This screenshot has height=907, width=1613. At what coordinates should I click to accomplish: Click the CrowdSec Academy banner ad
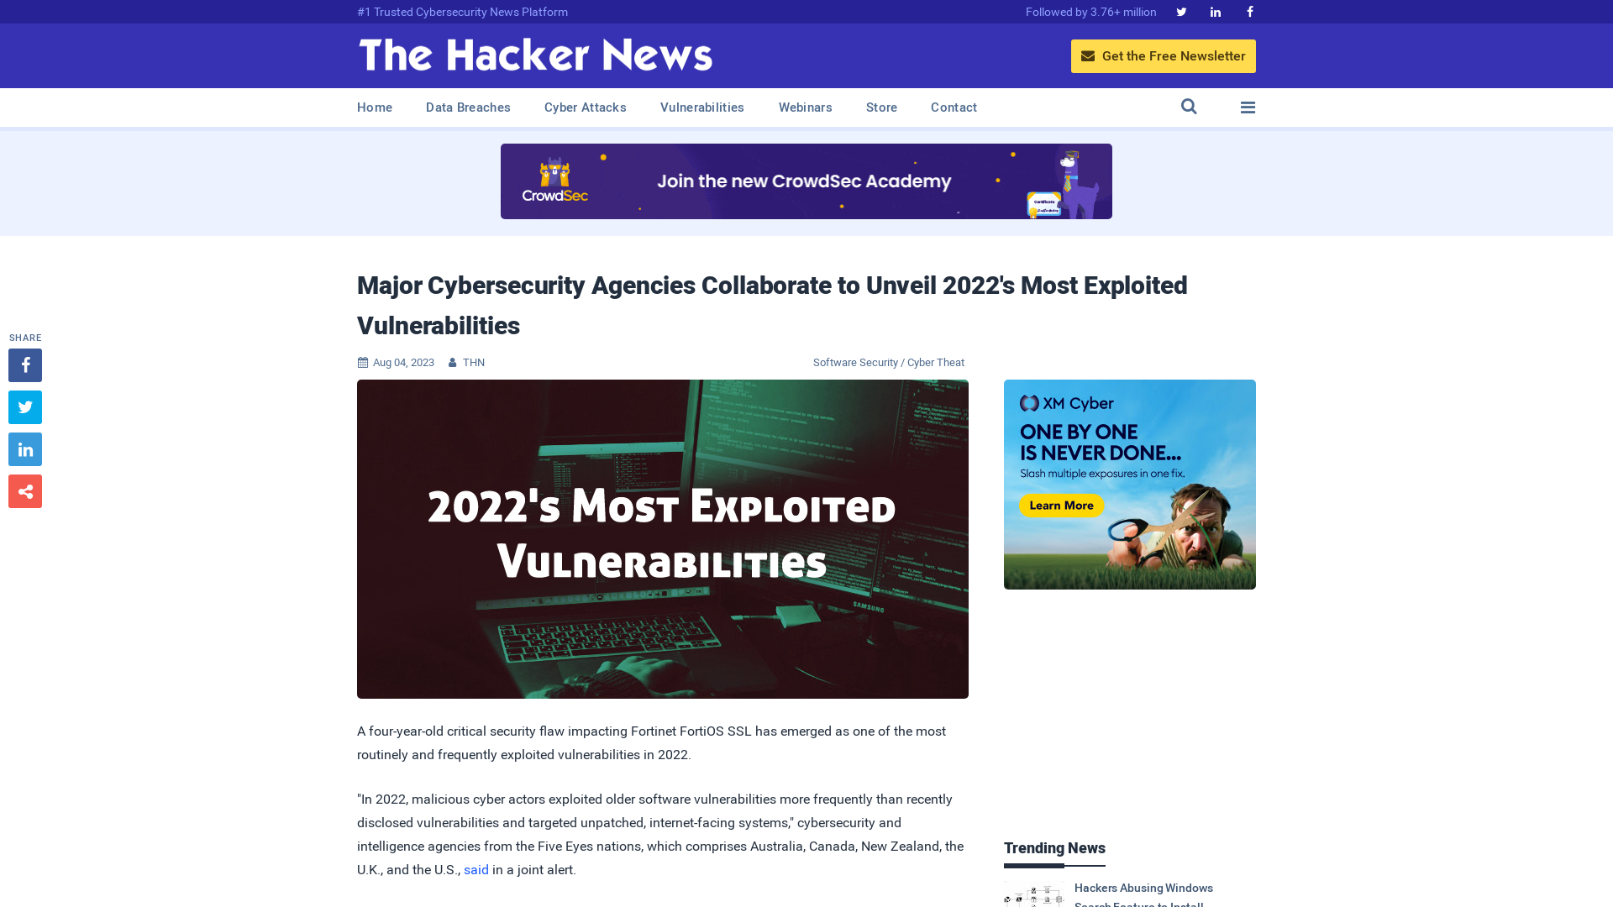click(x=806, y=181)
